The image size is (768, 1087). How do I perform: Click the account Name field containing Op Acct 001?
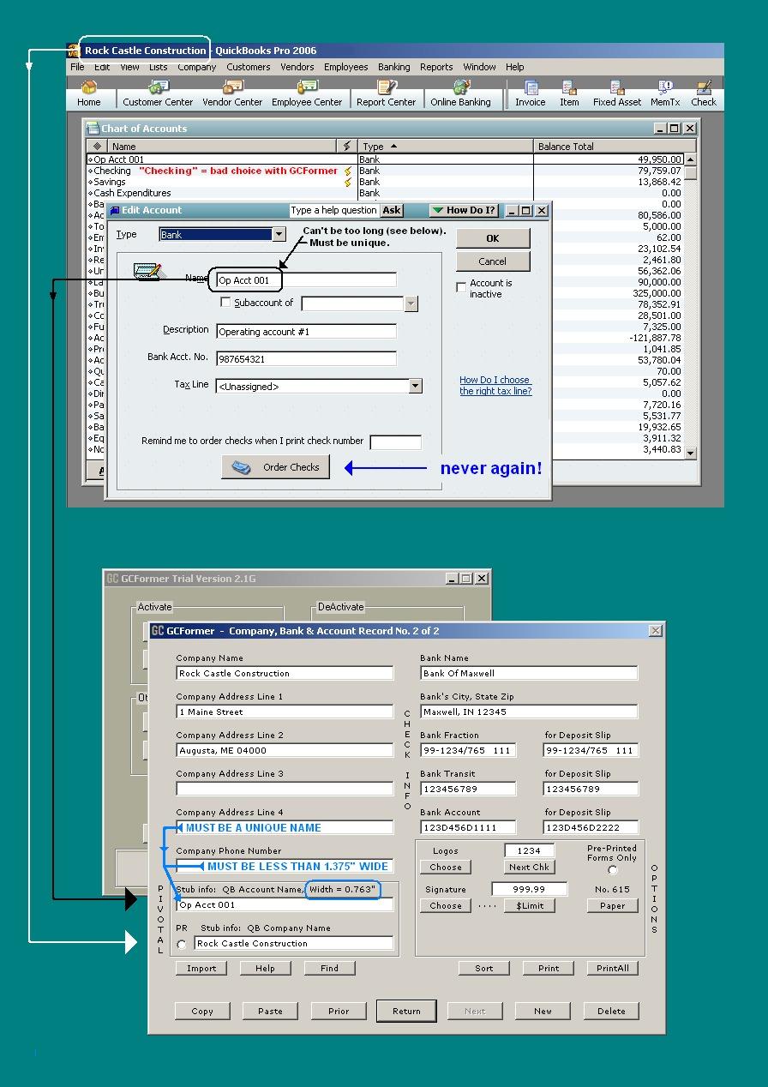306,280
